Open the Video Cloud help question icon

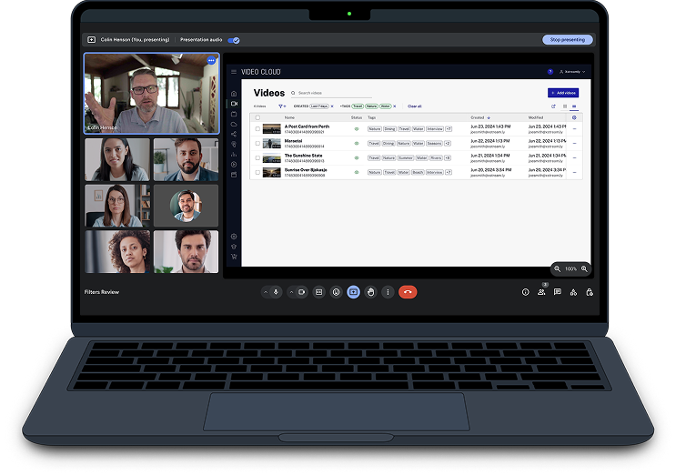pos(550,72)
